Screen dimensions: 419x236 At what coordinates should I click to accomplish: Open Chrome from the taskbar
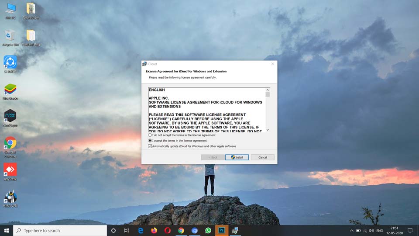point(181,230)
